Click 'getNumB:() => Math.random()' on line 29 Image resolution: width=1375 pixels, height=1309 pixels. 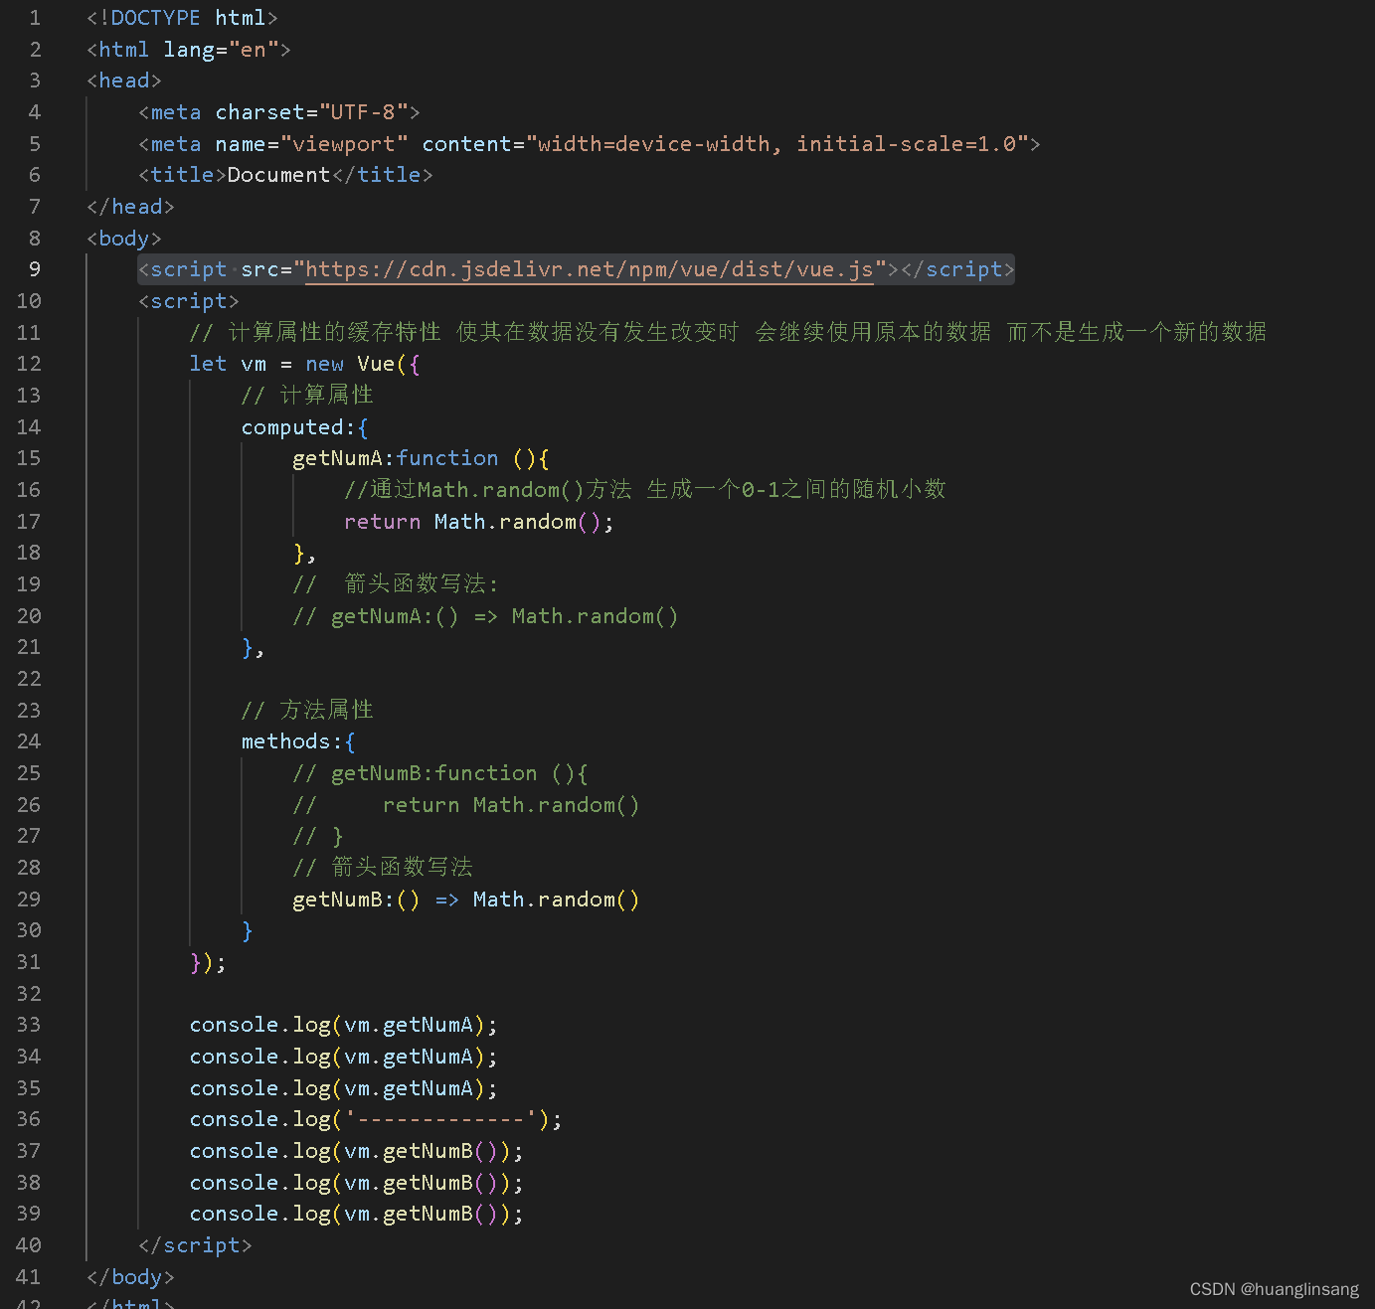coord(465,900)
